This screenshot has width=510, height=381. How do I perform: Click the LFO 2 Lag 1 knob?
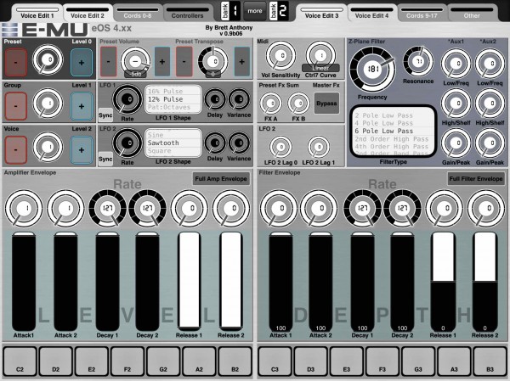(319, 147)
